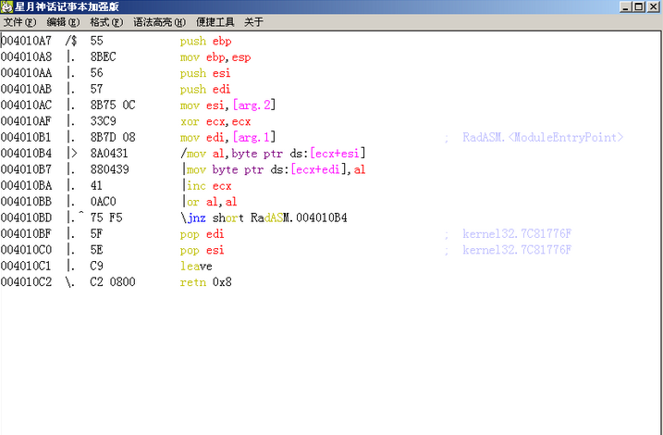Click the hex bytes 880439

click(109, 169)
